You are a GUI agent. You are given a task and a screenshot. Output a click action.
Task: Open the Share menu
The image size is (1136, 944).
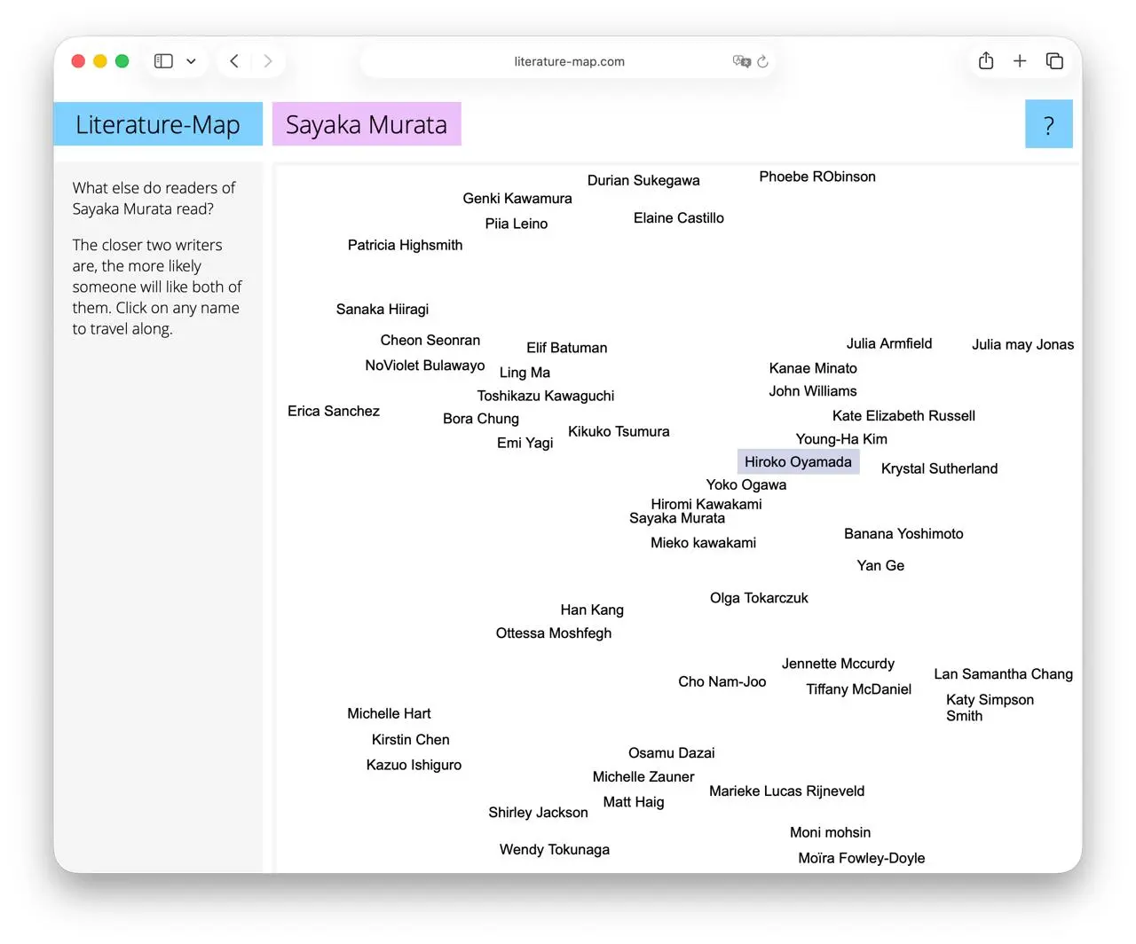click(986, 60)
